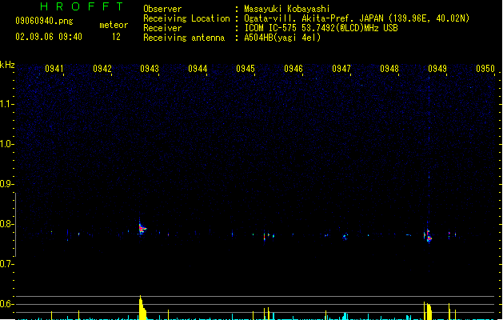Click the meteor echo cluster after 0945

pyautogui.click(x=269, y=237)
